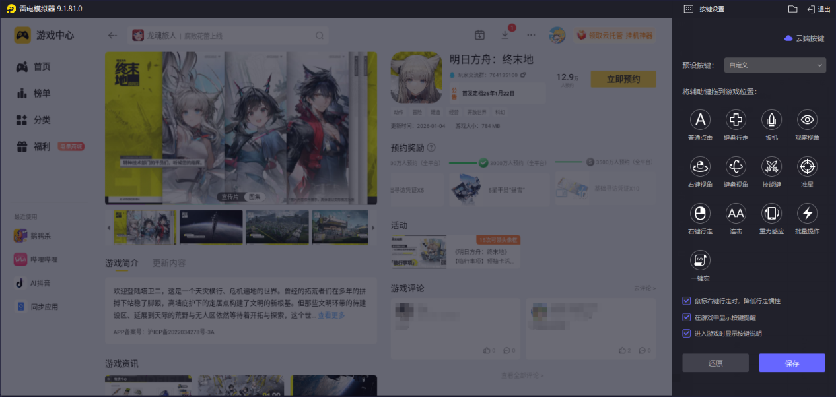The height and width of the screenshot is (397, 836).
Task: Focus the Game Center search field
Action: tap(228, 36)
